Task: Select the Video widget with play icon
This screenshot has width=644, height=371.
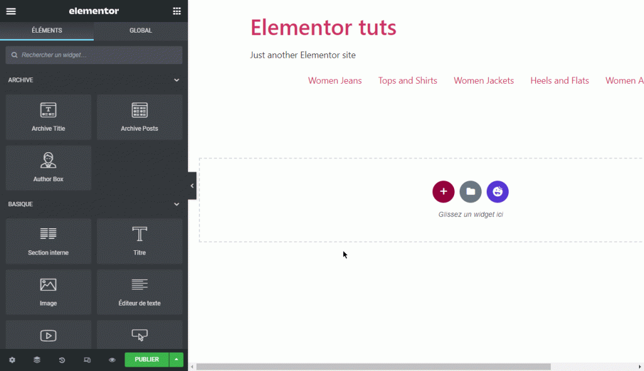Action: 48,335
